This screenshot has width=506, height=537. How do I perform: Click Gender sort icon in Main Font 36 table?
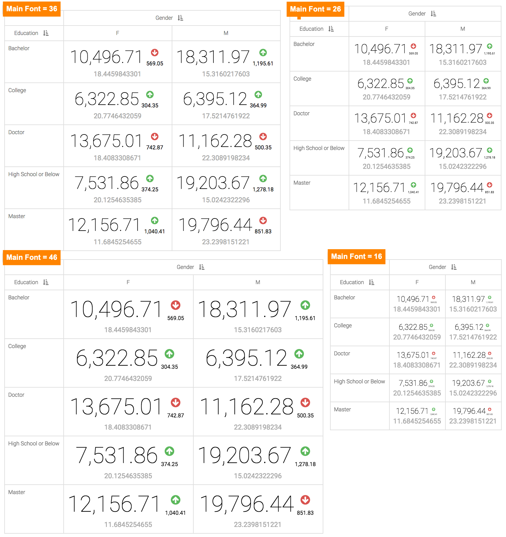[x=181, y=18]
